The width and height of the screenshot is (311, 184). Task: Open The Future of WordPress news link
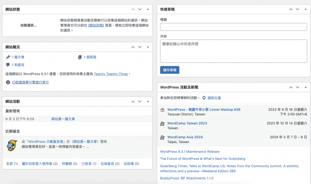click(x=203, y=159)
